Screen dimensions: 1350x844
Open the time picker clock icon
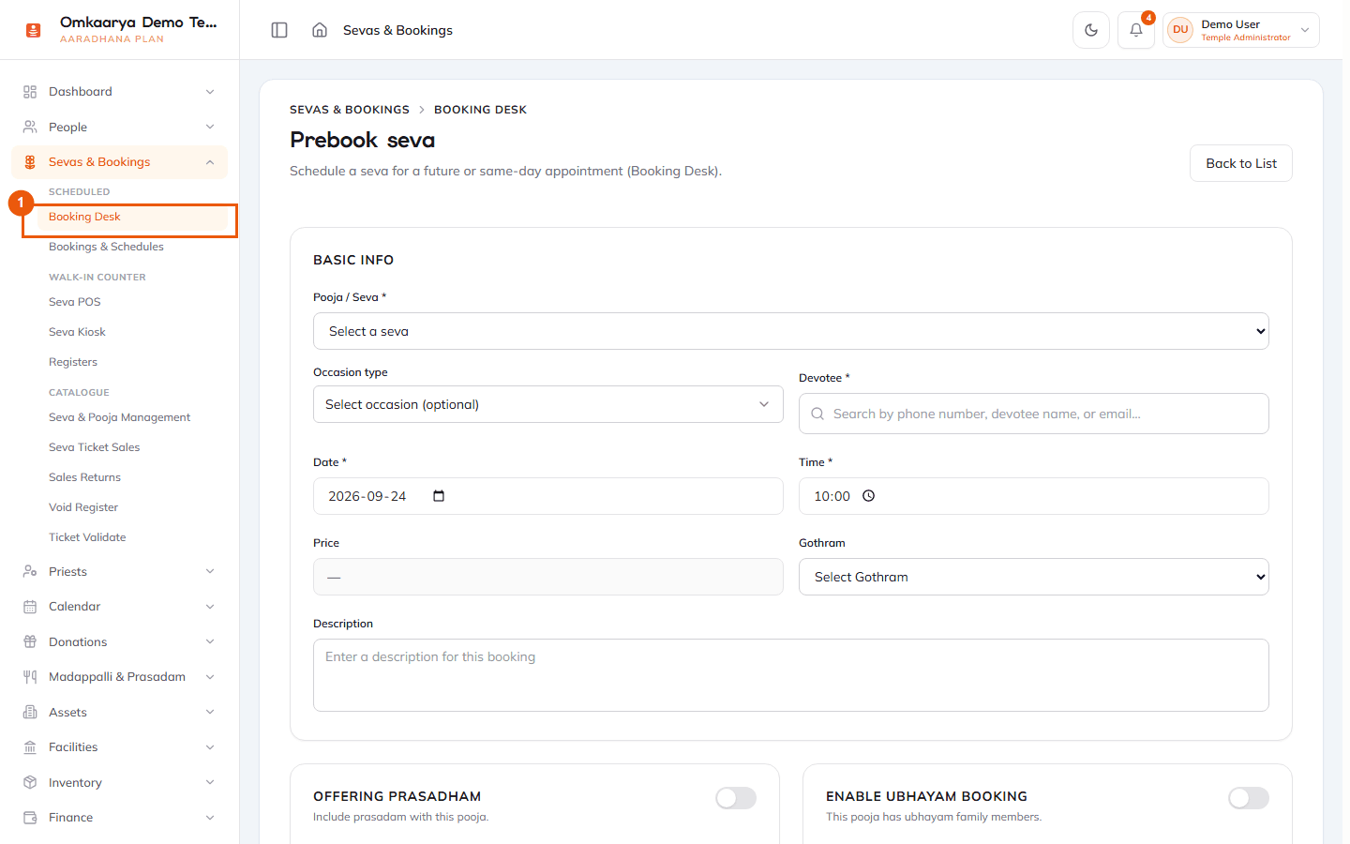pyautogui.click(x=868, y=496)
